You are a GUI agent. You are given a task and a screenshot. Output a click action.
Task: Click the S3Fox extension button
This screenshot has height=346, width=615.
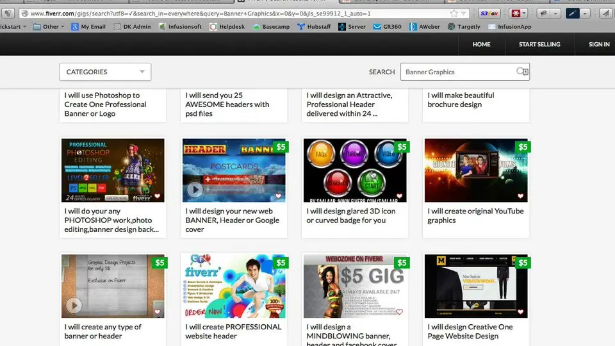[489, 13]
